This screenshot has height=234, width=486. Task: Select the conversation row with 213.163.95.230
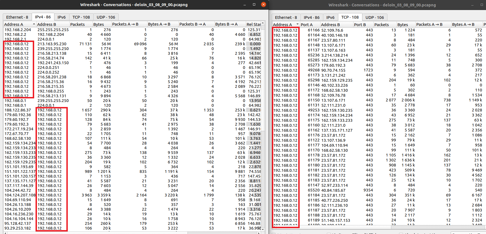(52, 44)
